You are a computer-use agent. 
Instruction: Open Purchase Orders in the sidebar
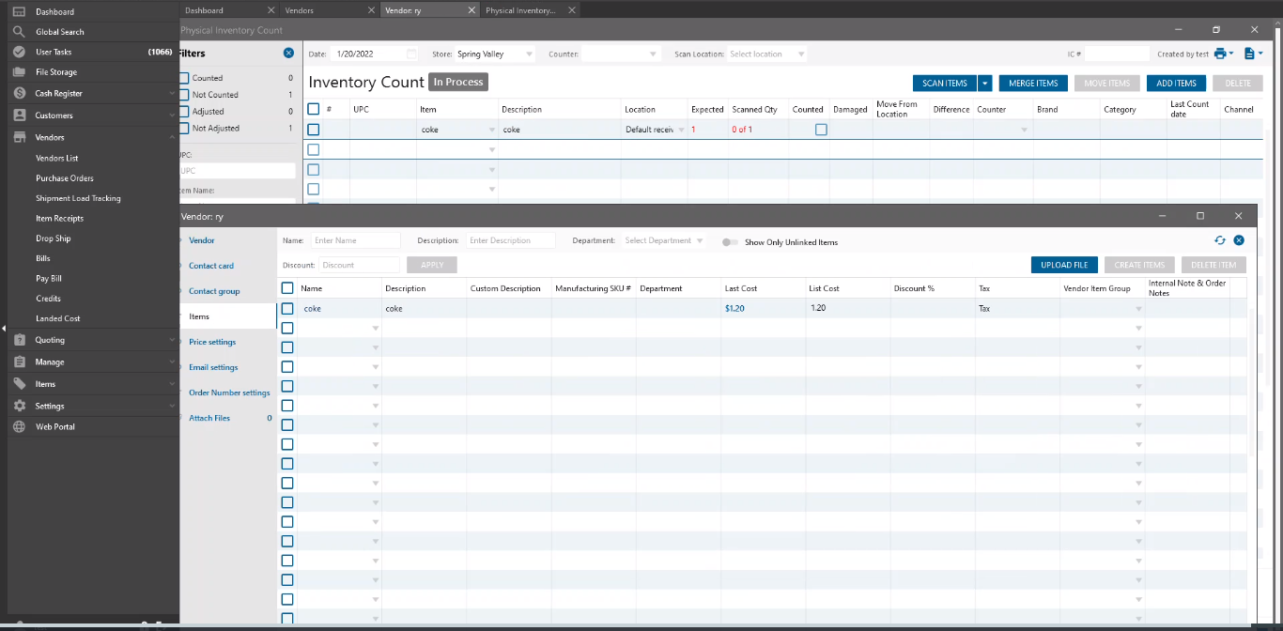[65, 178]
